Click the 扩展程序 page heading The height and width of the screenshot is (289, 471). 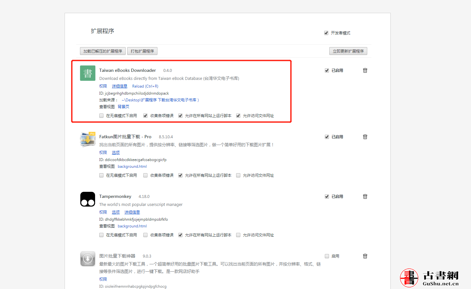click(x=102, y=31)
